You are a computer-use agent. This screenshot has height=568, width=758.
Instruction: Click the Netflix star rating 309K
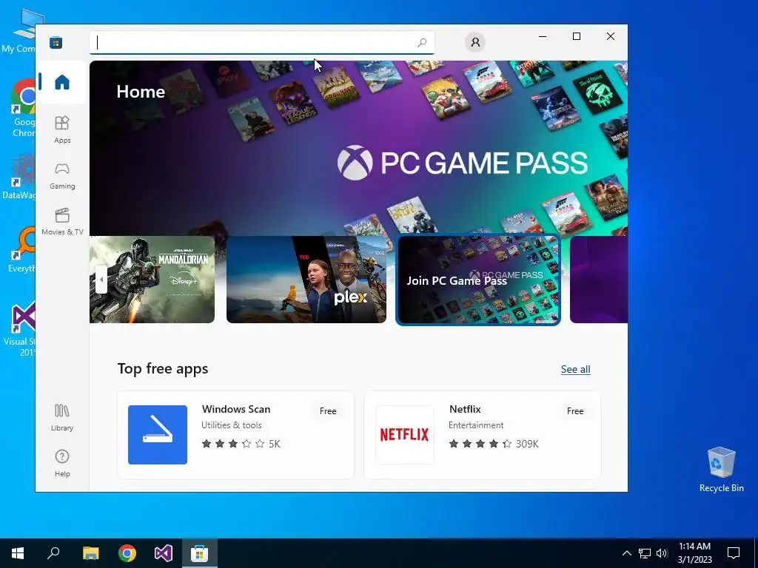[x=494, y=444]
